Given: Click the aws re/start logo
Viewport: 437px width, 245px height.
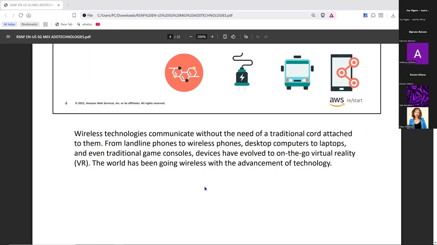Looking at the screenshot, I should 346,101.
